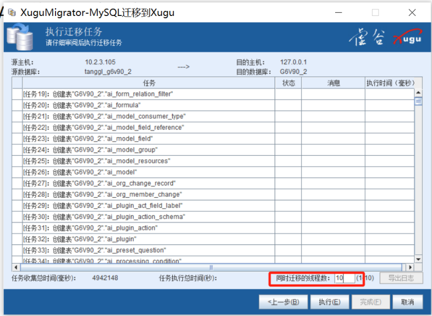
Task: Click the disabled 完成(F) button
Action: 370,302
